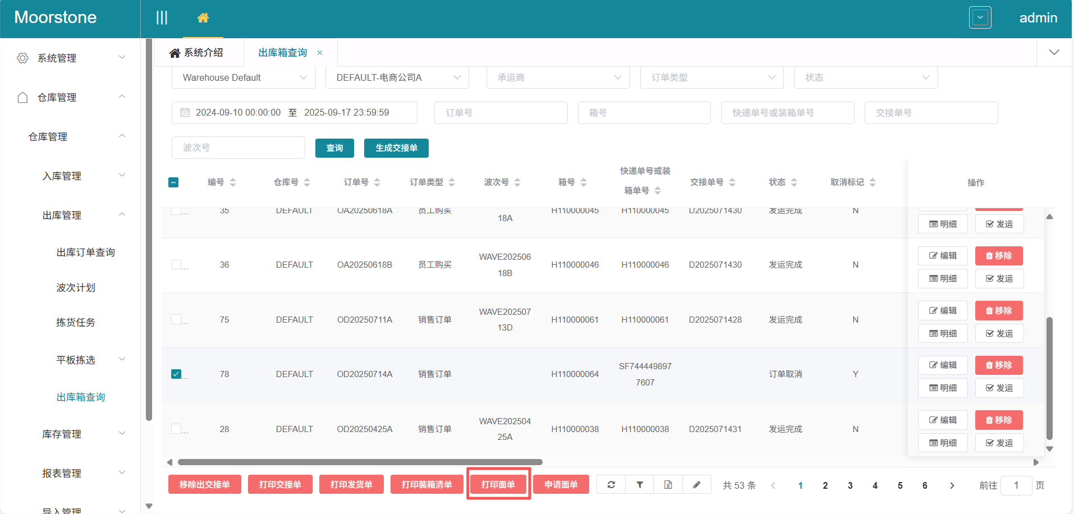Image resolution: width=1074 pixels, height=514 pixels.
Task: Check the checkbox for row 36
Action: click(176, 265)
